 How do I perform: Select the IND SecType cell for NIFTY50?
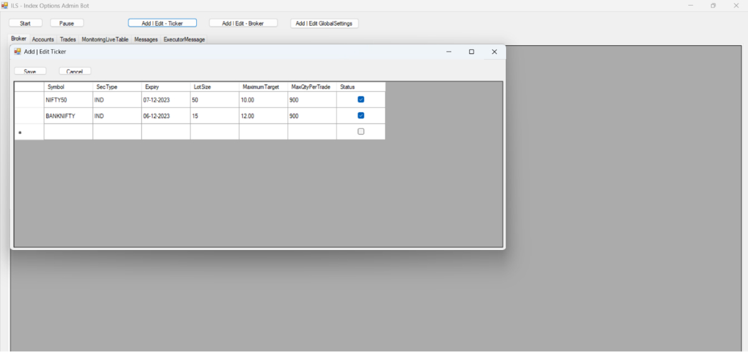click(x=117, y=100)
